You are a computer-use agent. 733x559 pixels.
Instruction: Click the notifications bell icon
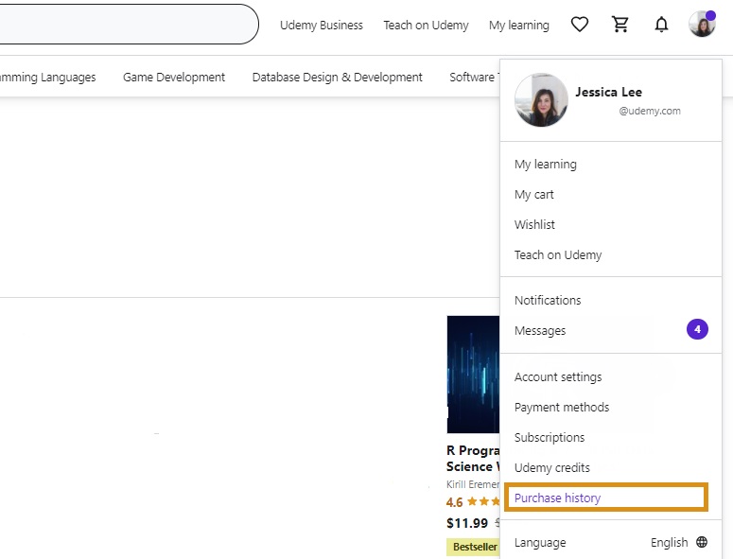point(661,25)
